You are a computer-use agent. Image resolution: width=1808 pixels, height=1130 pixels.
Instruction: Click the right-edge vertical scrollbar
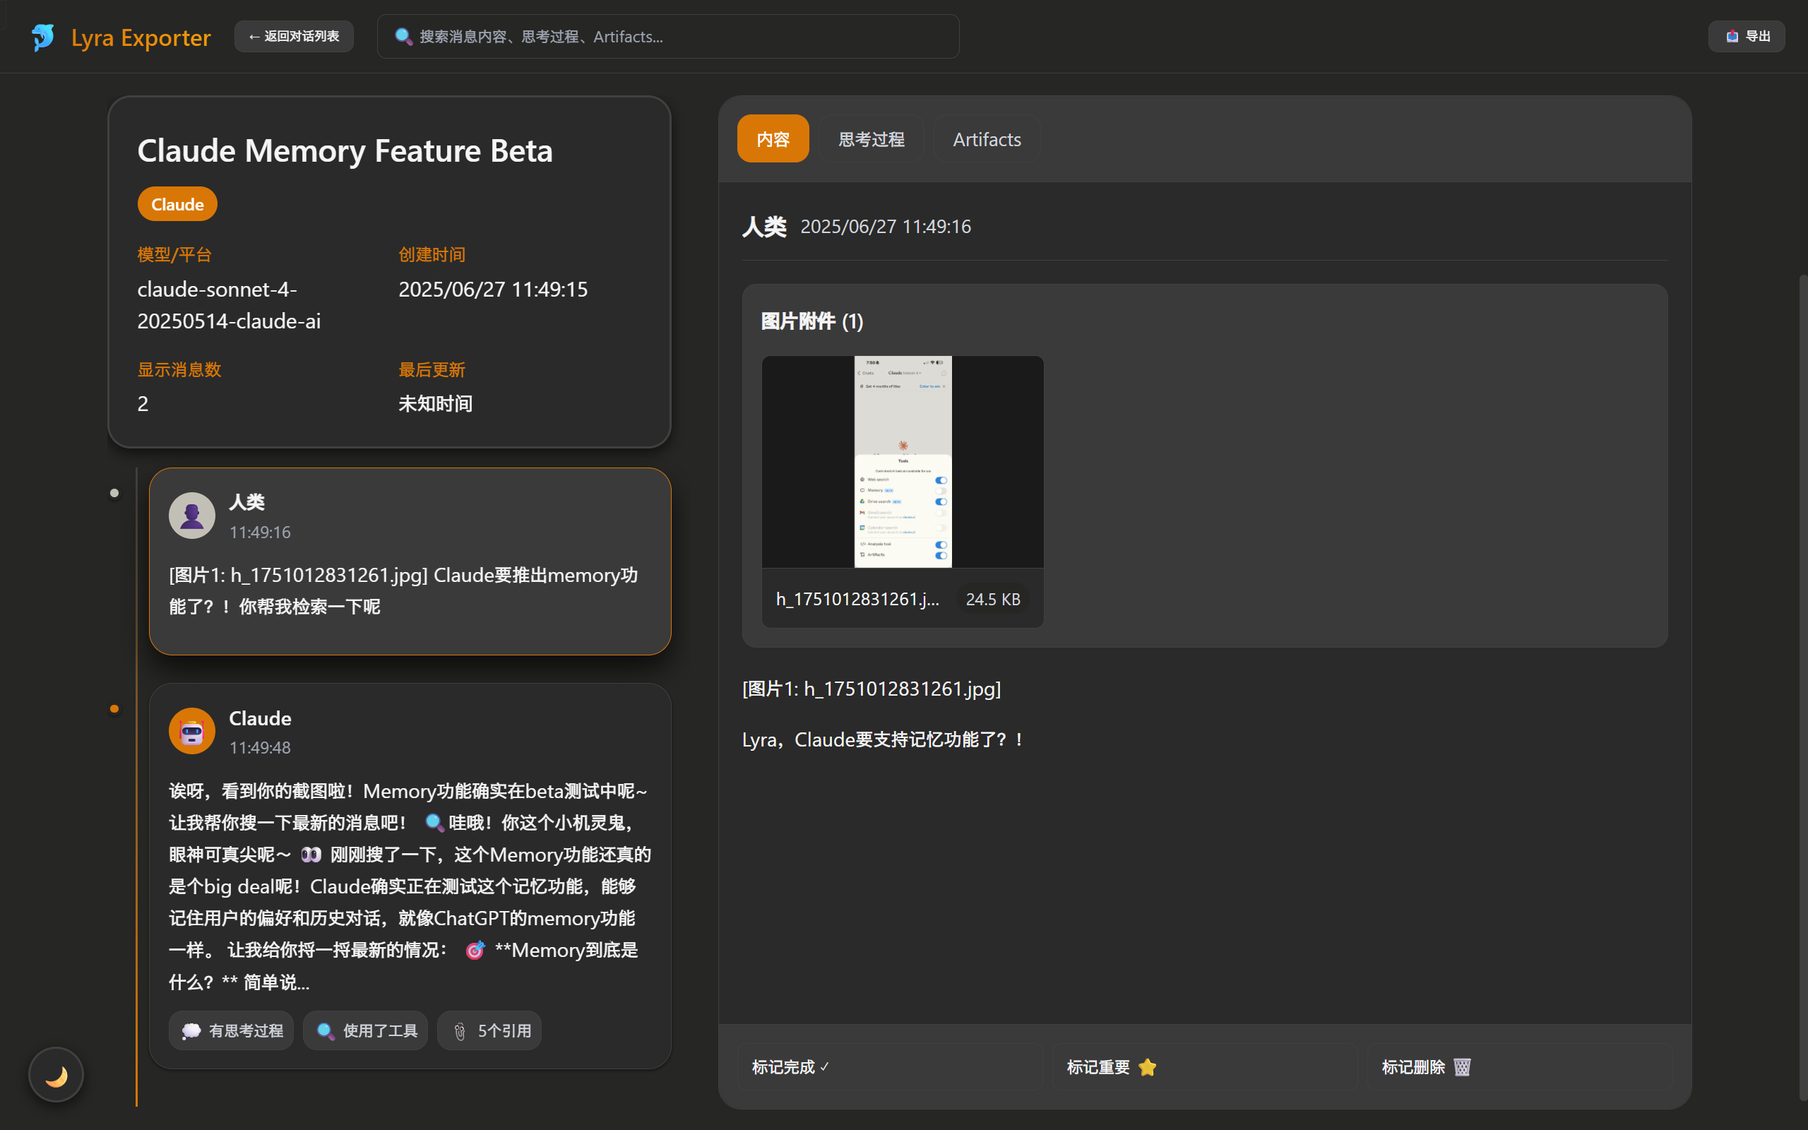coord(1803,688)
